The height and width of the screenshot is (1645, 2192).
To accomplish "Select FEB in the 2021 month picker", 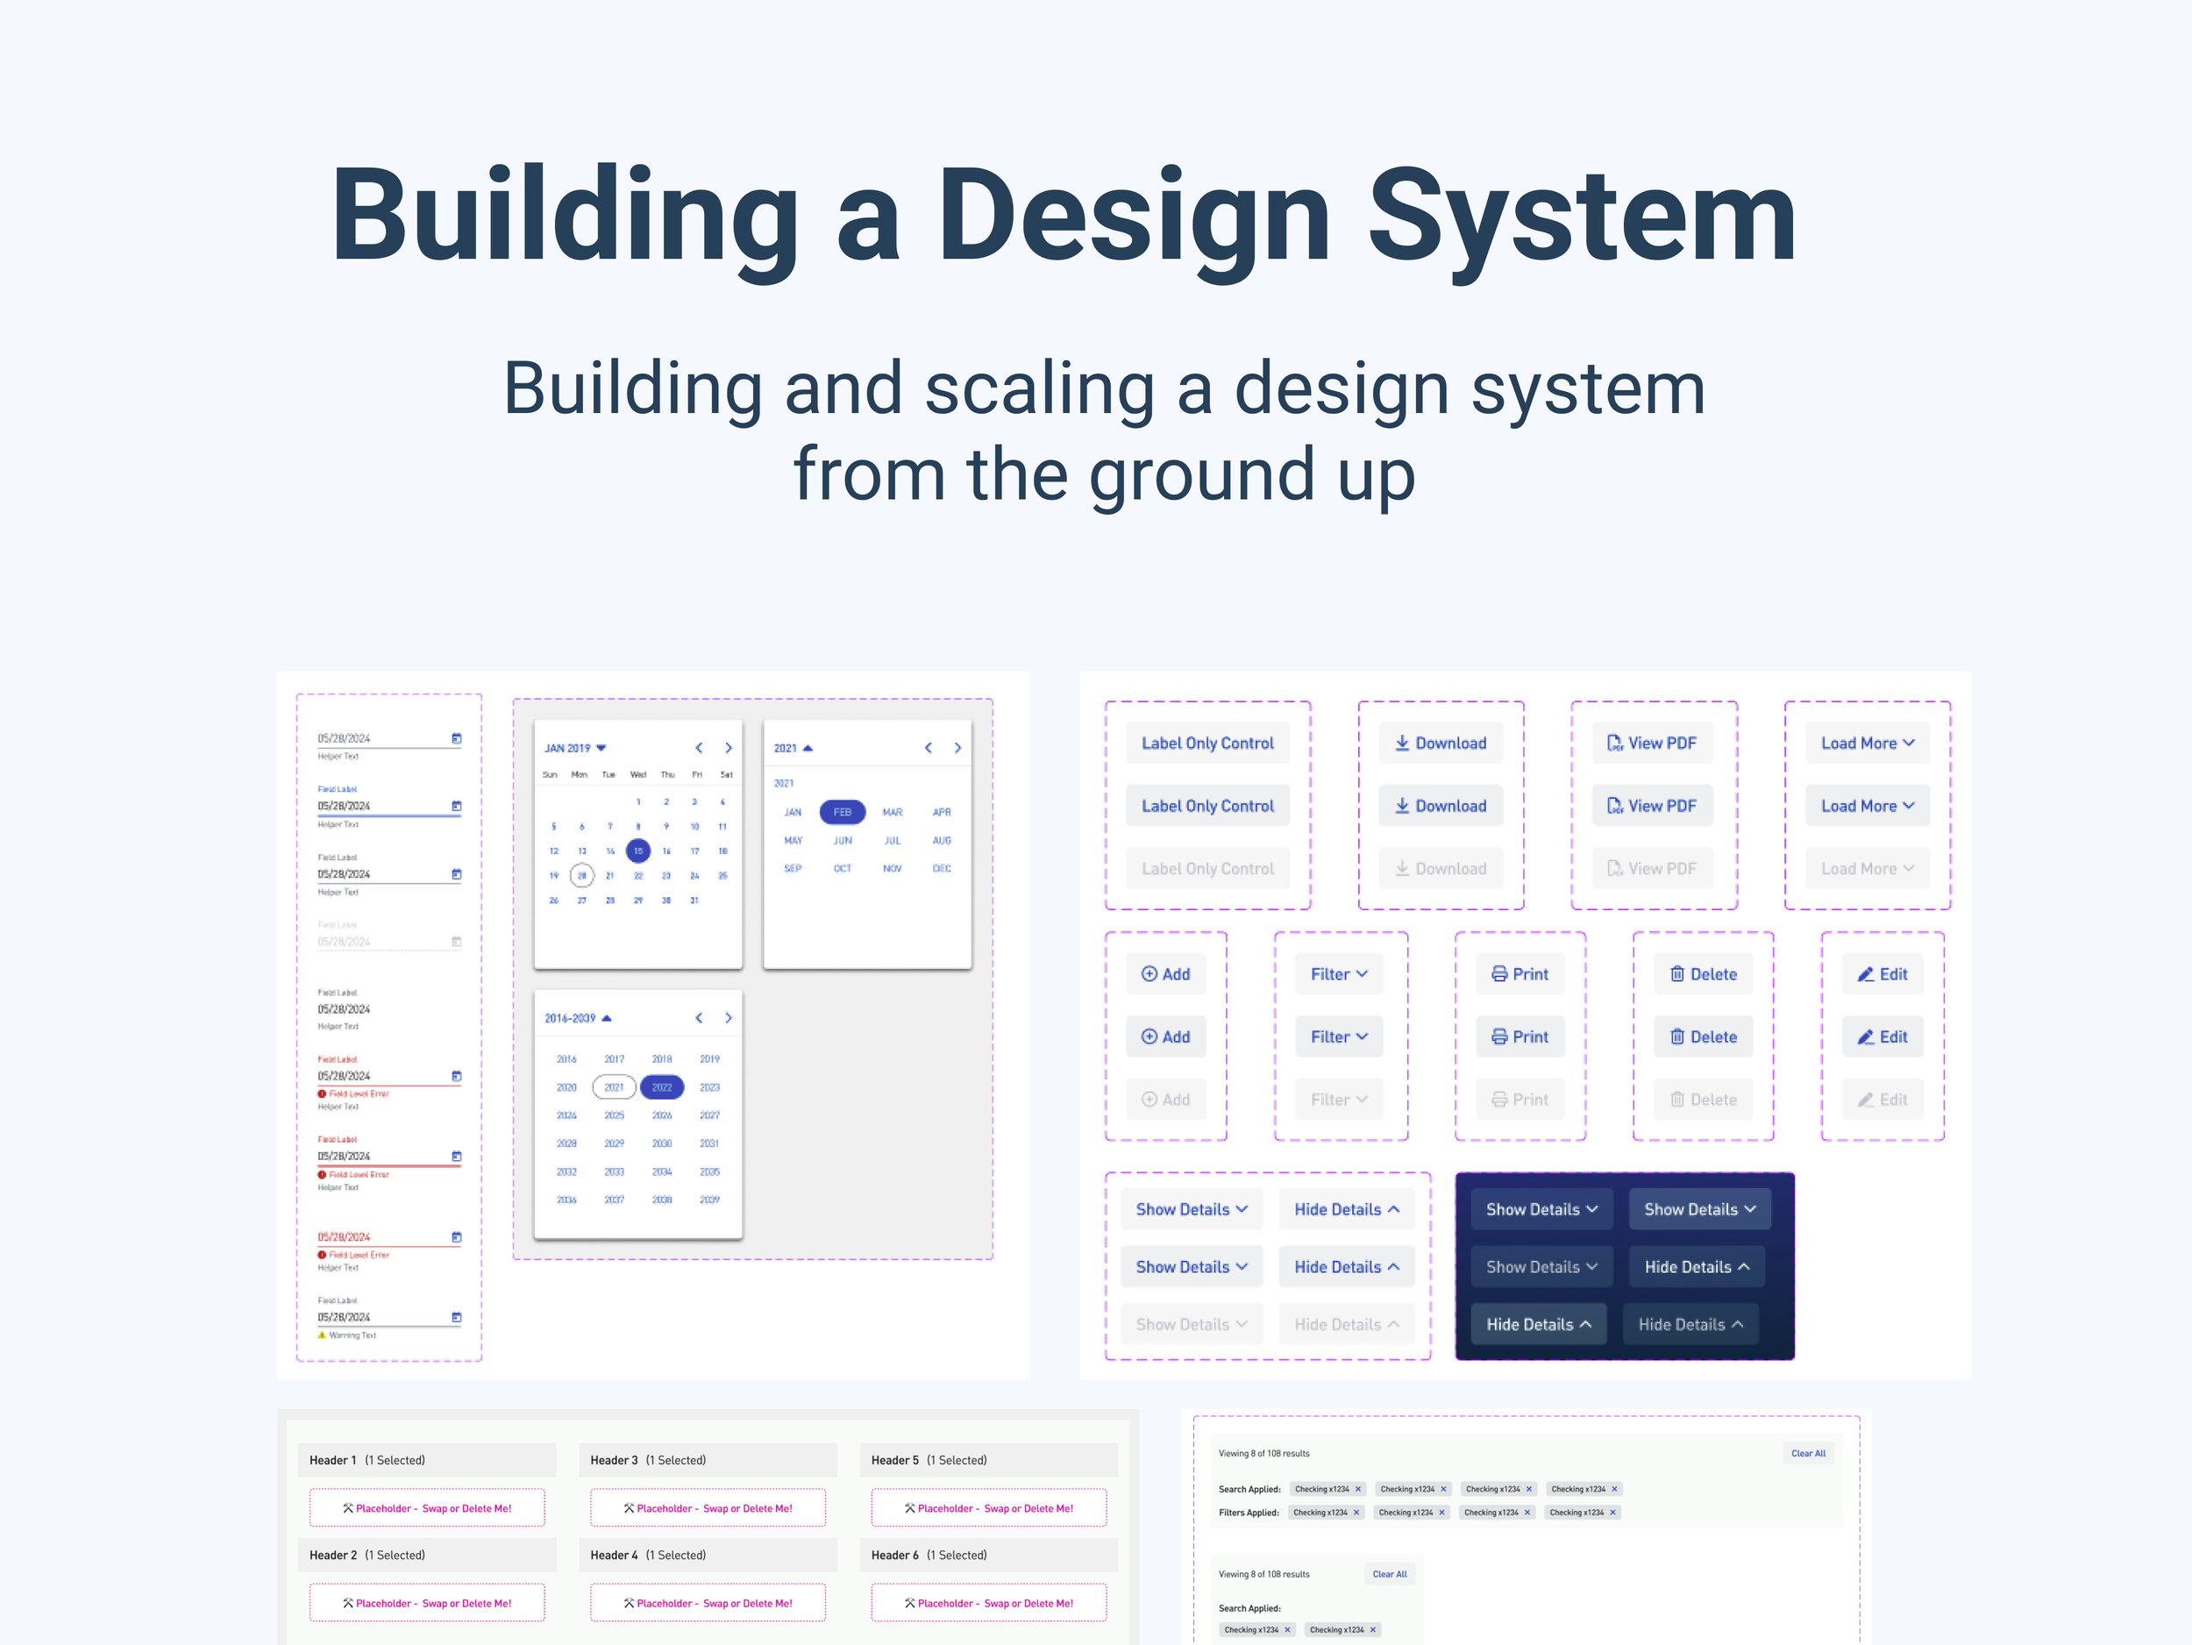I will tap(842, 812).
